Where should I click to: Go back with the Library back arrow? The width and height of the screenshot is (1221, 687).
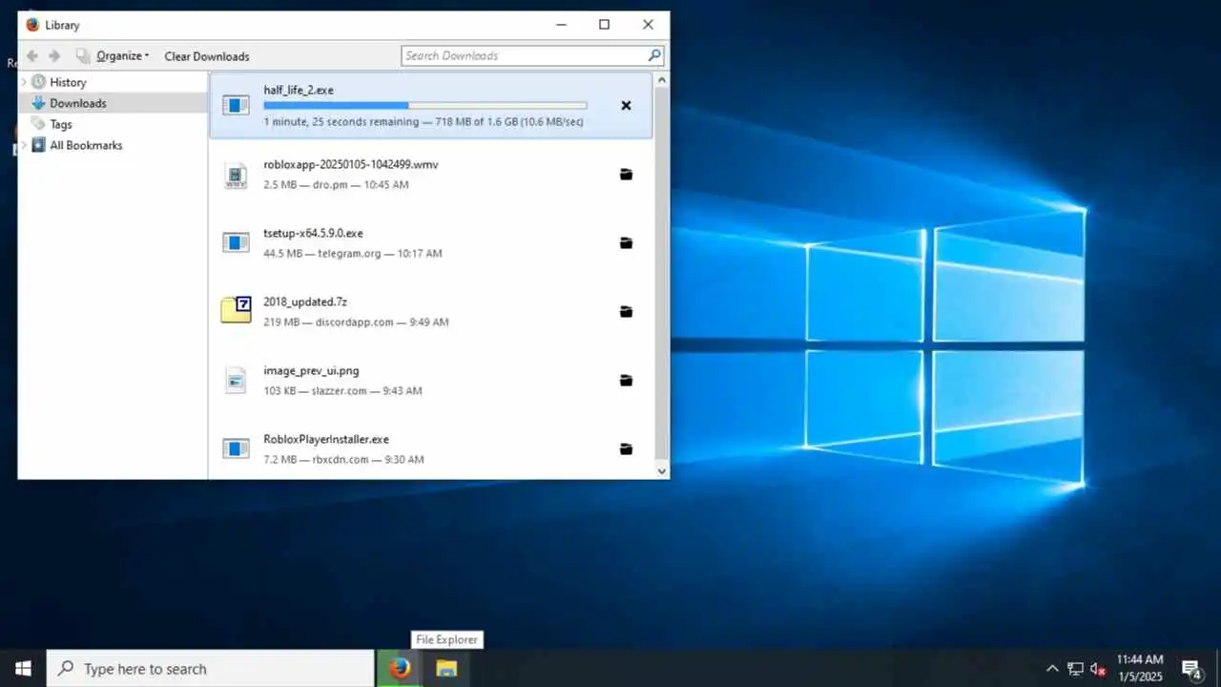[x=32, y=56]
